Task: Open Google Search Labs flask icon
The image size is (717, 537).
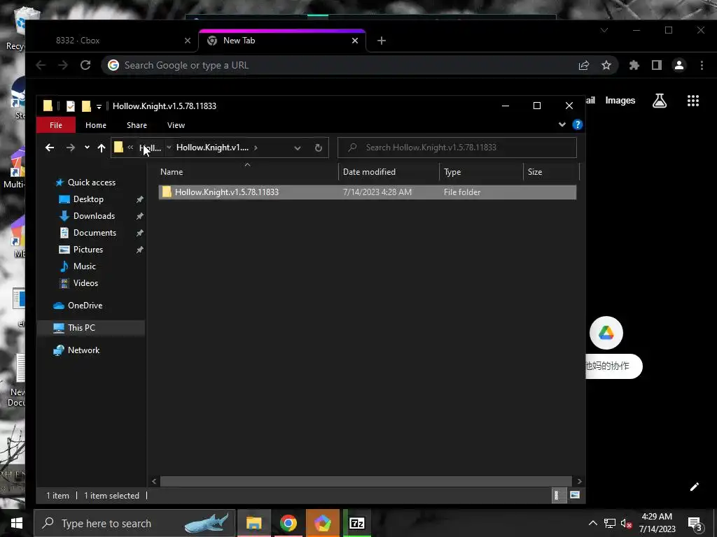Action: click(x=660, y=101)
